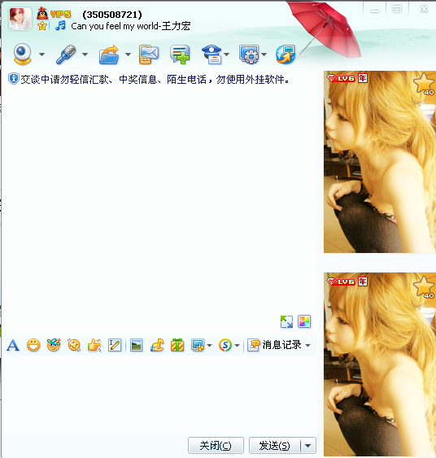436x458 pixels.
Task: Create discussion group with chat plus icon
Action: pyautogui.click(x=180, y=55)
